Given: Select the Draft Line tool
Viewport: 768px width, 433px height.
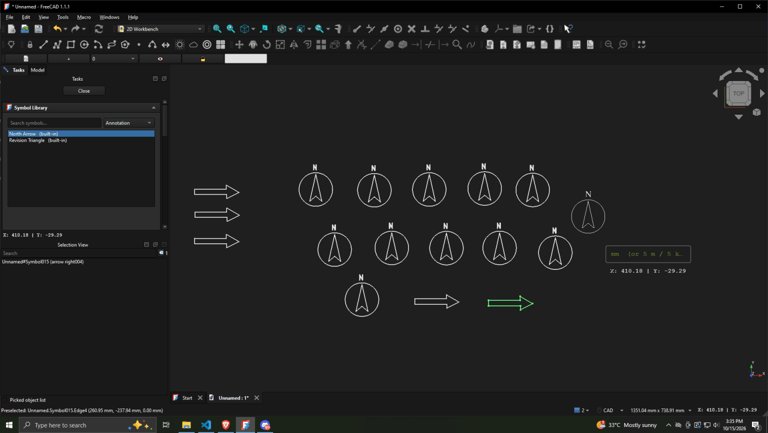Looking at the screenshot, I should (43, 45).
